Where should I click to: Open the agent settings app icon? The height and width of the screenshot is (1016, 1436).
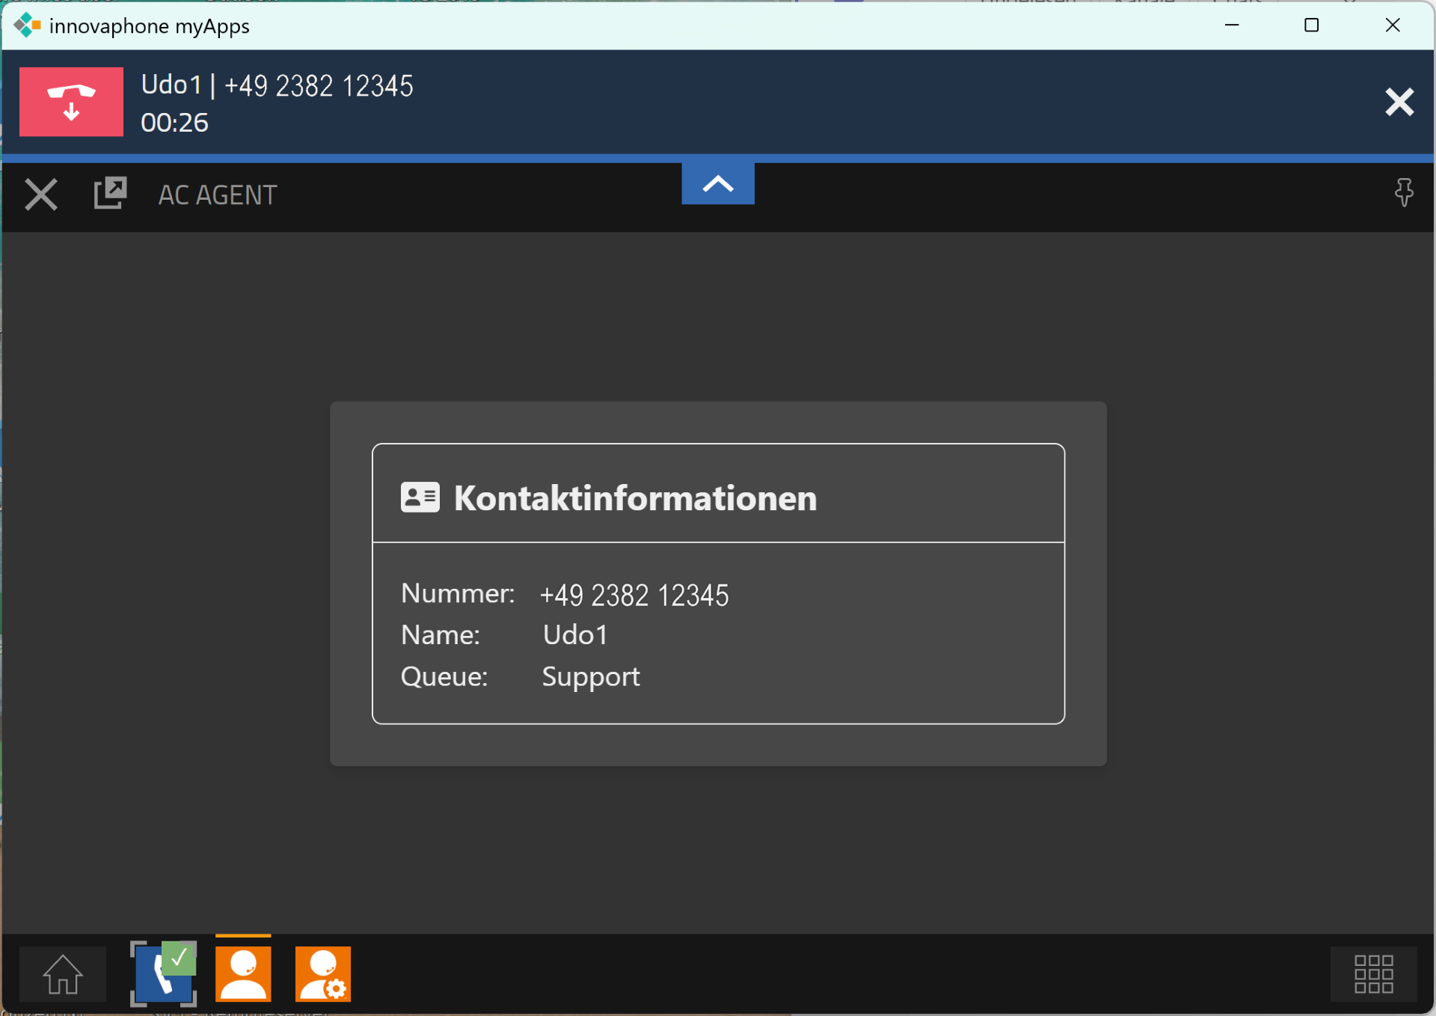tap(322, 973)
